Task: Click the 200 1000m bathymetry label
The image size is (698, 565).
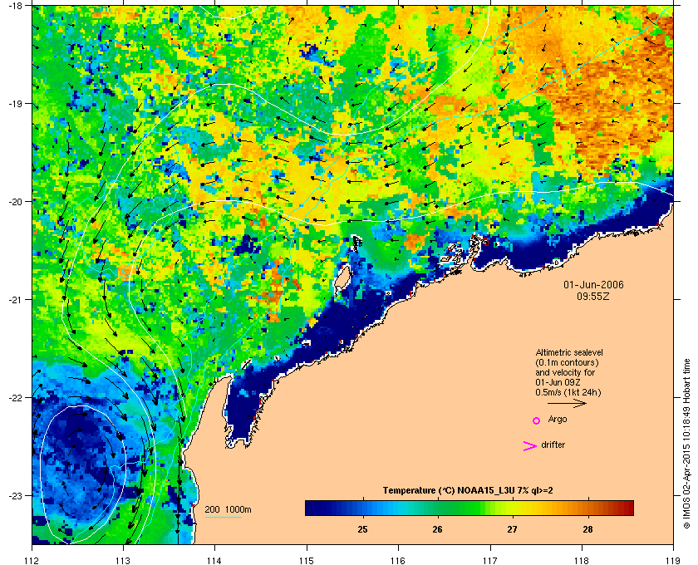Action: coord(228,509)
